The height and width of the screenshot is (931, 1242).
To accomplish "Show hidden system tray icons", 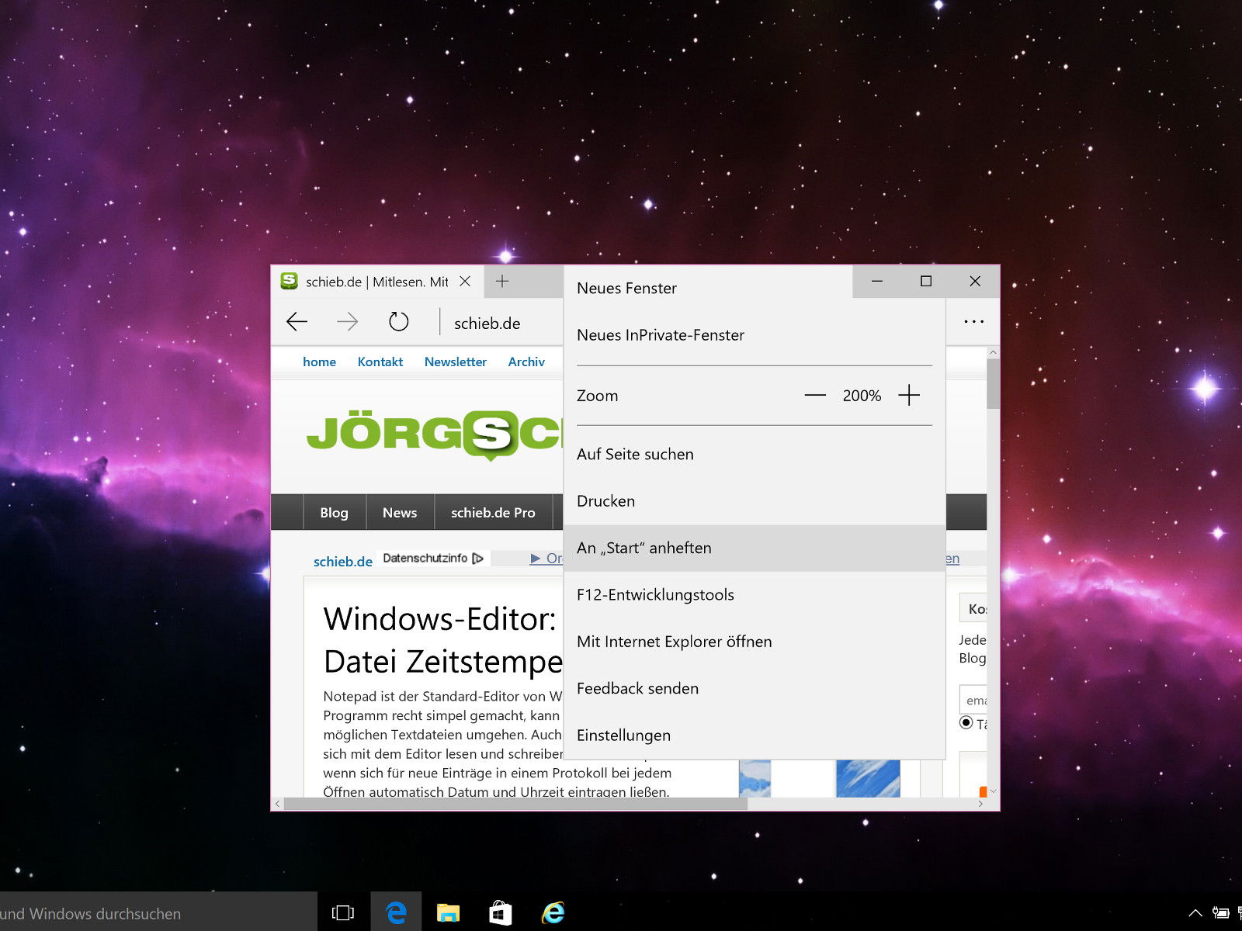I will [x=1195, y=913].
